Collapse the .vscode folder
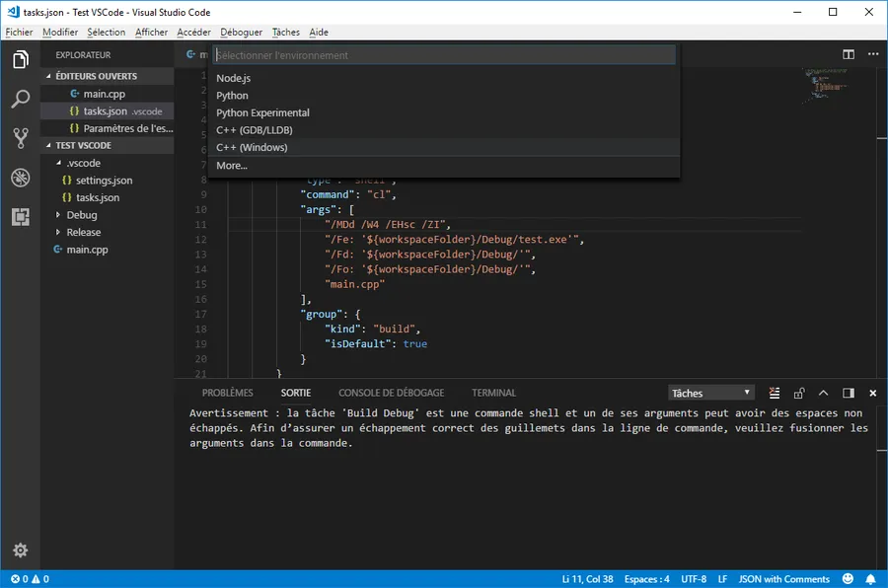Viewport: 888px width, 588px height. (108, 163)
